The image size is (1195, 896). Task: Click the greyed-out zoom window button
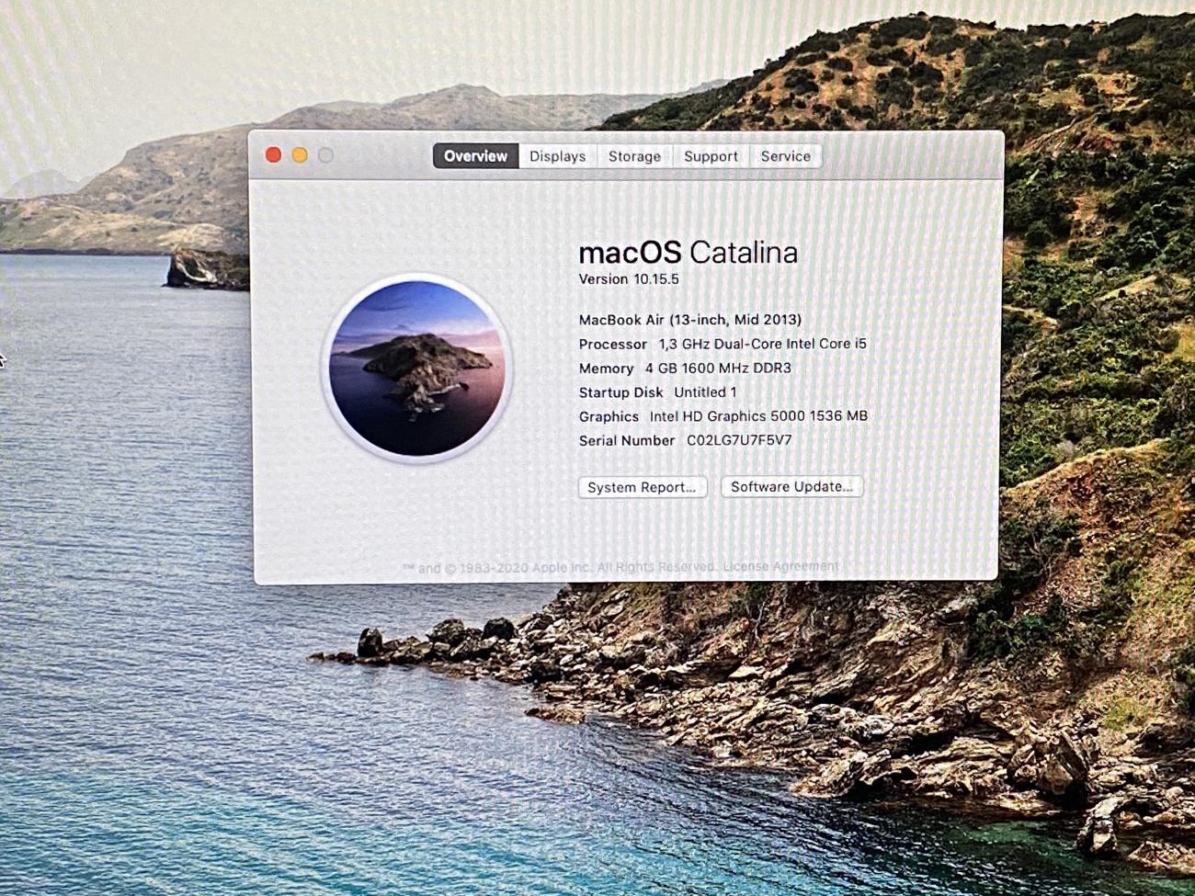click(325, 155)
